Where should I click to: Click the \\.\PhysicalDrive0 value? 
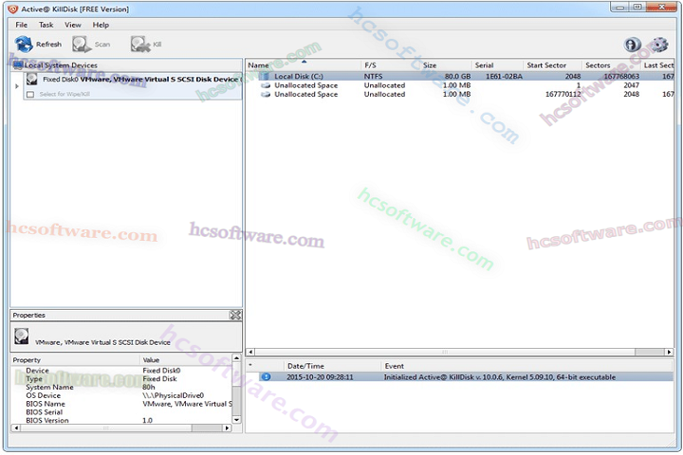[173, 395]
